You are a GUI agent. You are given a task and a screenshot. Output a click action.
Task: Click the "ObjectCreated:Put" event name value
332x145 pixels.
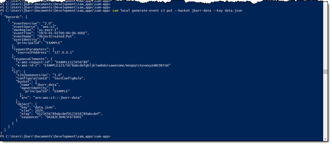tap(56, 36)
